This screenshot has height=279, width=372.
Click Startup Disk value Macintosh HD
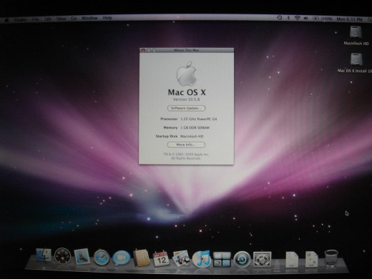192,136
